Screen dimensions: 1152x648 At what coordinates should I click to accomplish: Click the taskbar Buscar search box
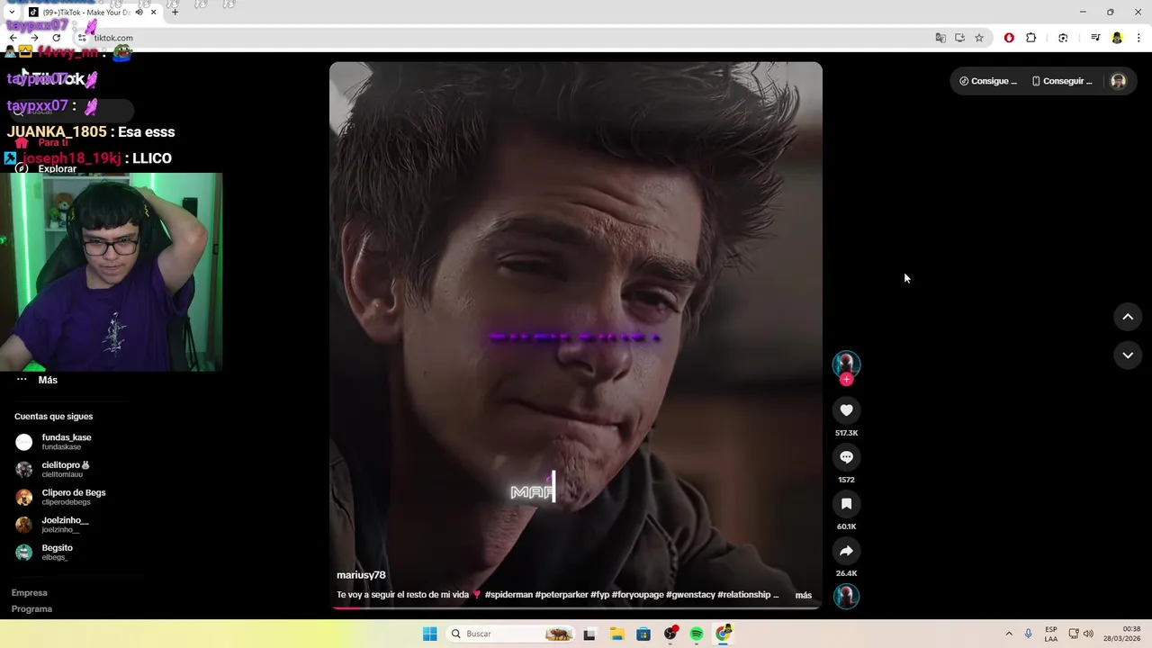(511, 634)
